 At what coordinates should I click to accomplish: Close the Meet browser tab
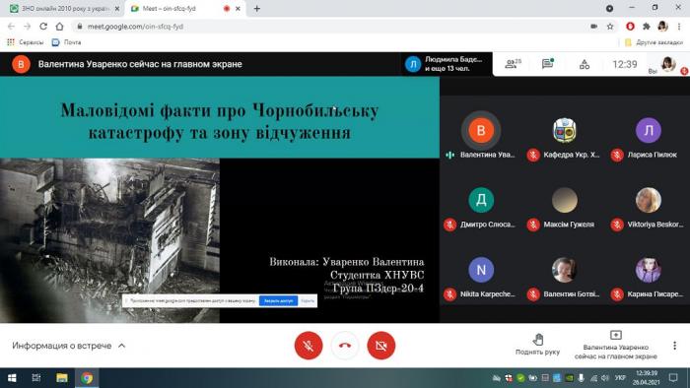coord(239,8)
